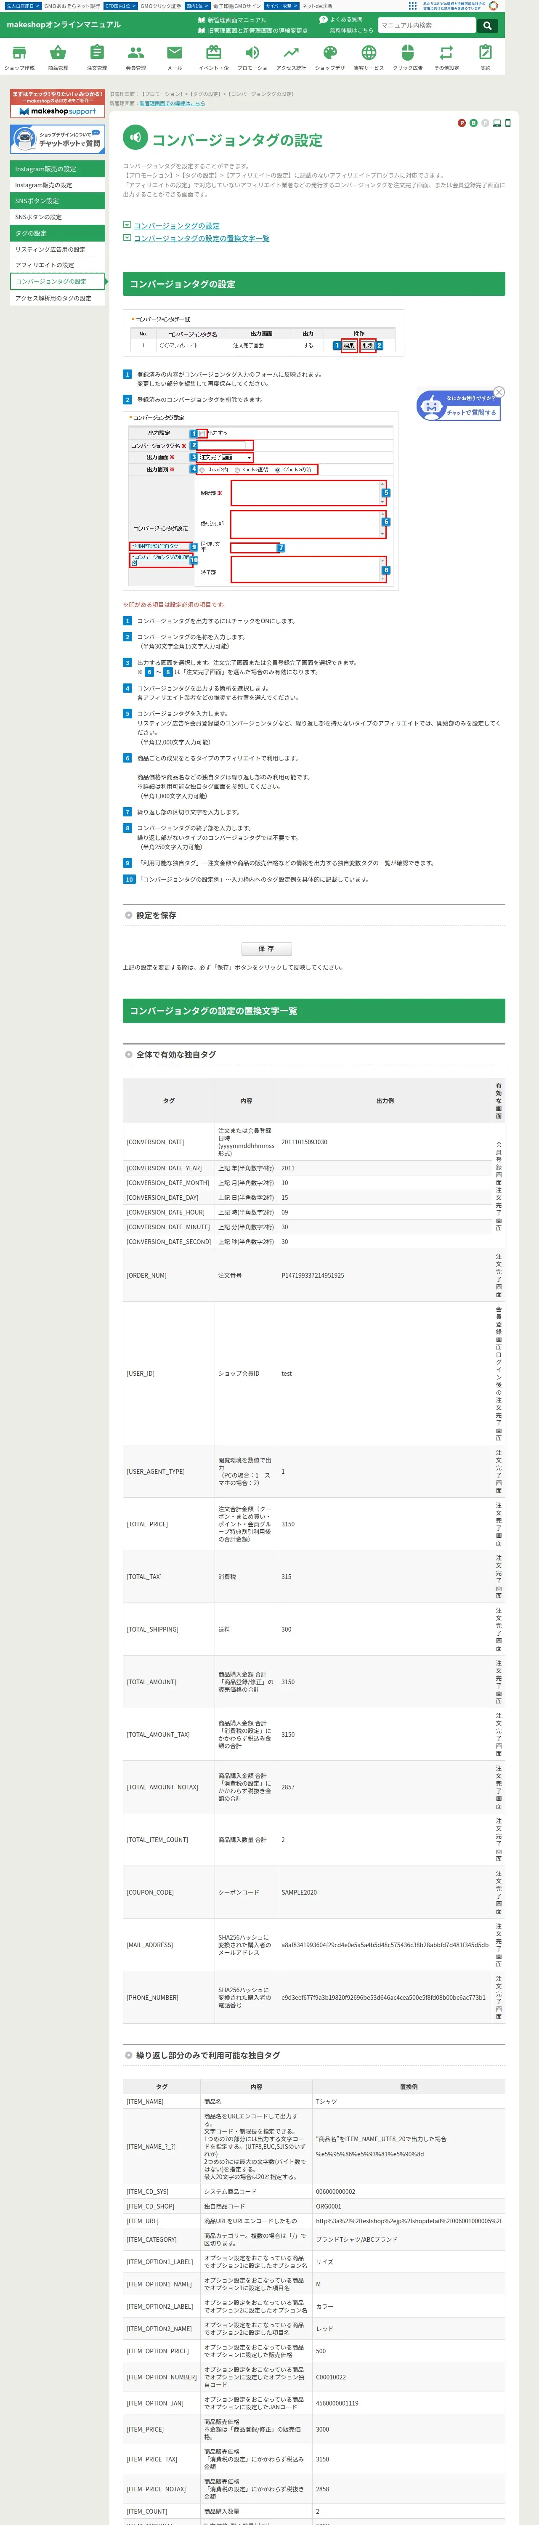Select the <head>内 radio button
The width and height of the screenshot is (539, 2525).
203,470
